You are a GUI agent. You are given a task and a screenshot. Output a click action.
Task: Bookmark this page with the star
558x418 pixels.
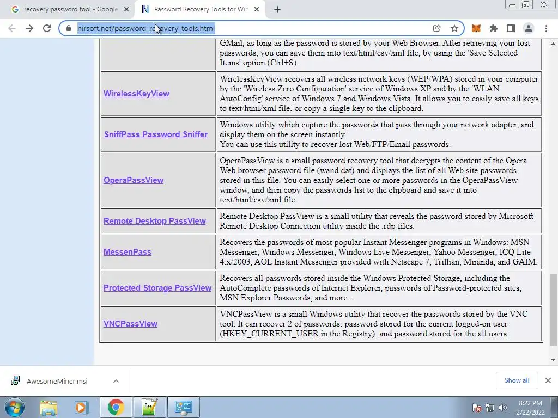click(x=454, y=28)
